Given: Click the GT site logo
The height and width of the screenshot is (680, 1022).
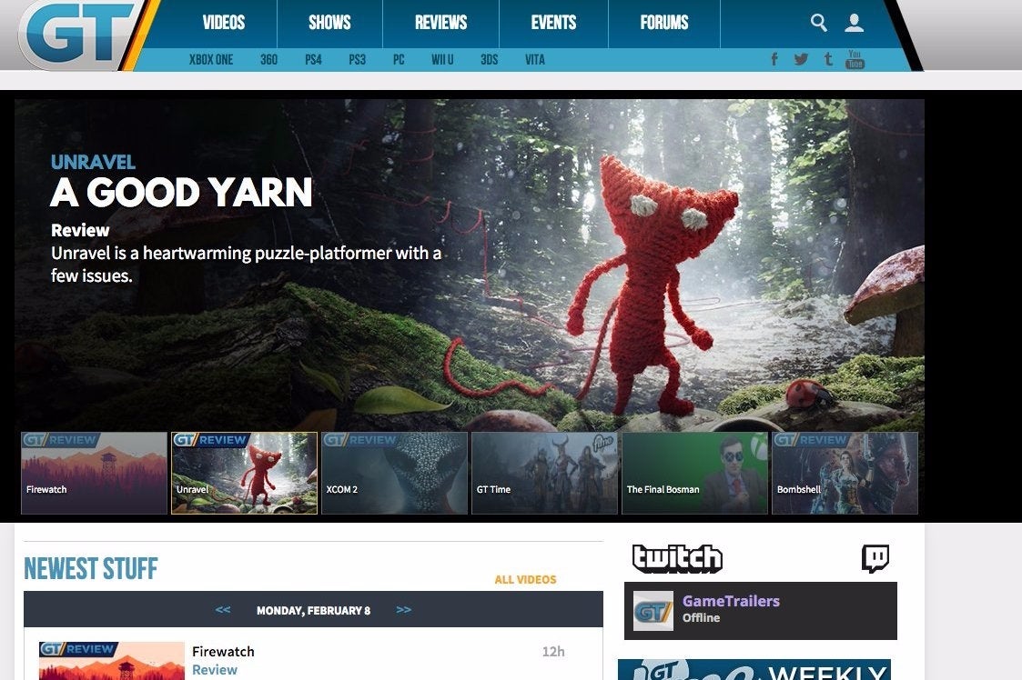Looking at the screenshot, I should [x=78, y=34].
